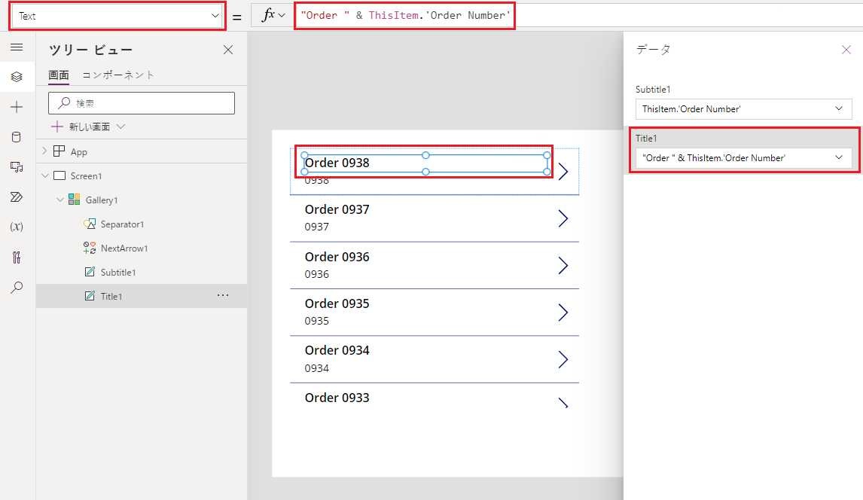Open the Title1 field dropdown

(x=743, y=157)
